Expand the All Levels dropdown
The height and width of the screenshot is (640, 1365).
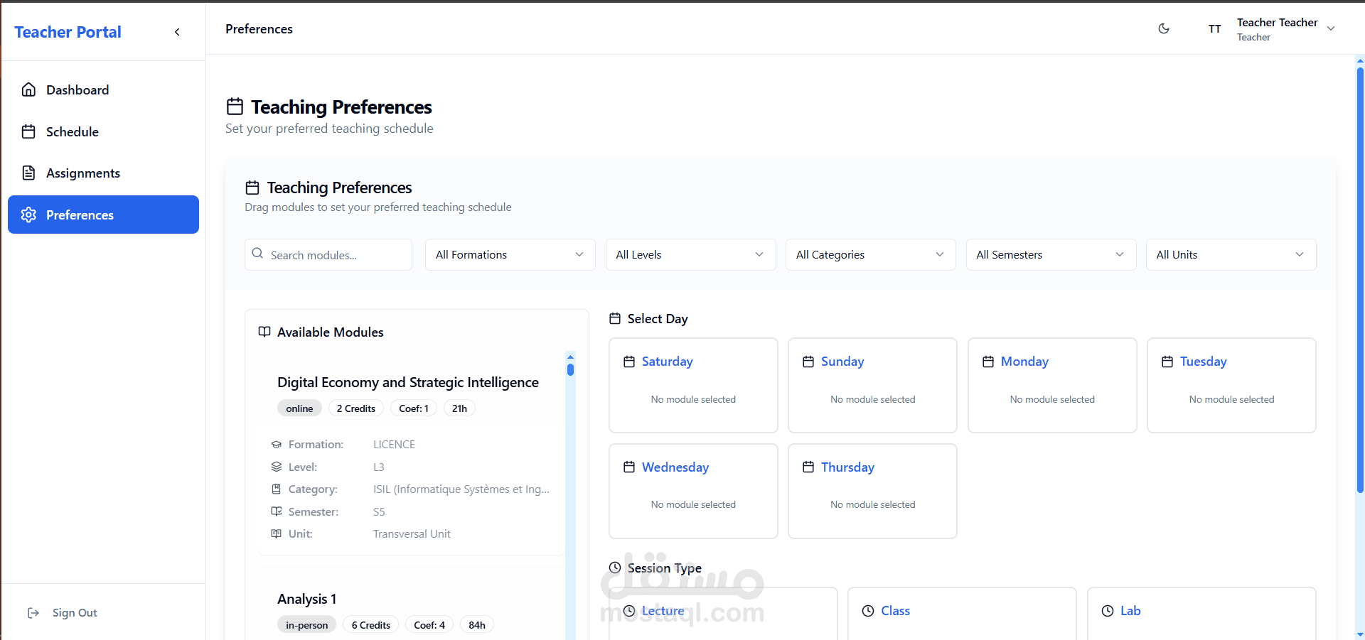coord(690,255)
